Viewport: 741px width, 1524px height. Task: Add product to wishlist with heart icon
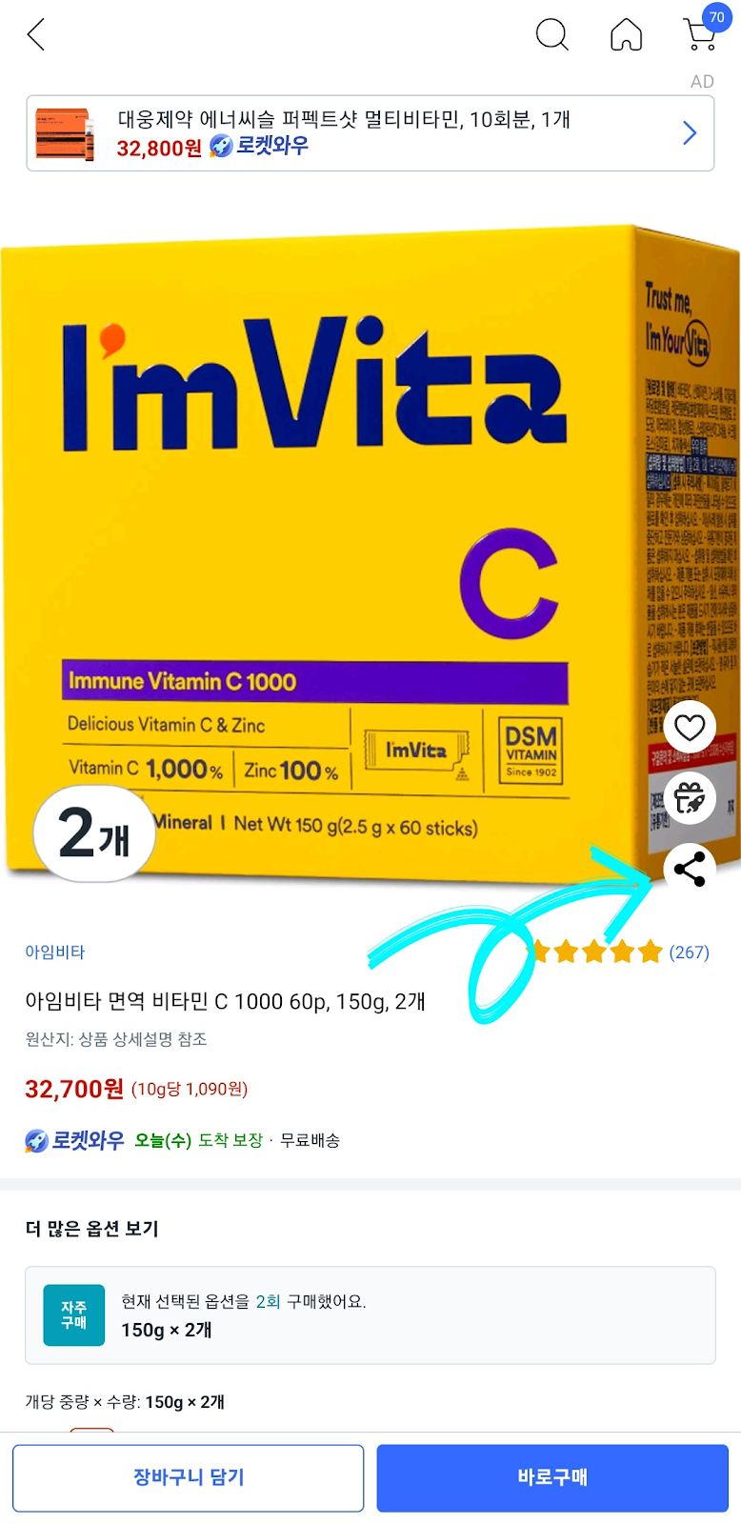pyautogui.click(x=690, y=728)
